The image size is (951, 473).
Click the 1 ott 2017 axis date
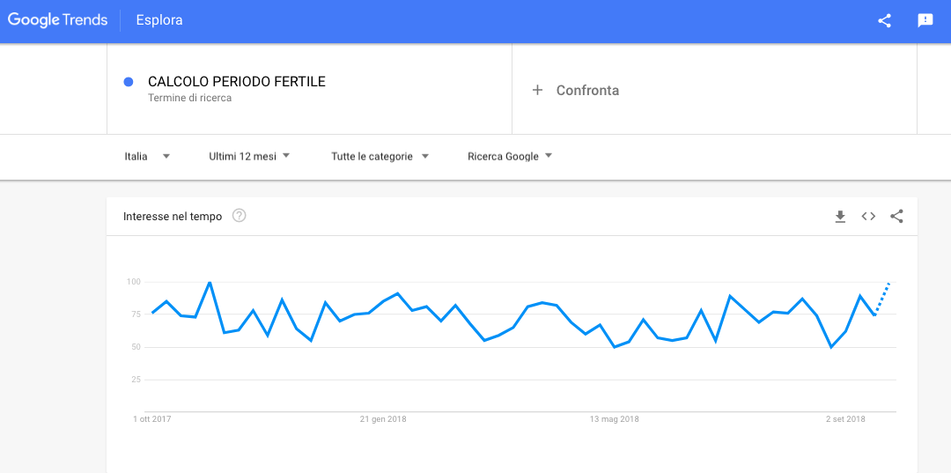tap(152, 419)
